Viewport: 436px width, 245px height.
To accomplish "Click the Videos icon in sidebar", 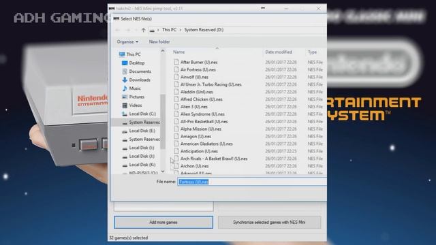I will pyautogui.click(x=125, y=105).
